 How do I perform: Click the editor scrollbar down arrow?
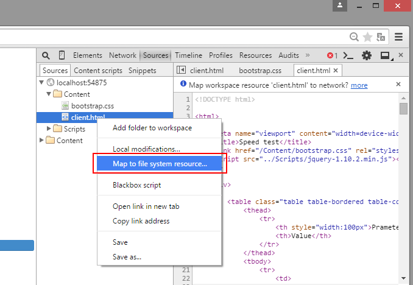tap(403, 278)
